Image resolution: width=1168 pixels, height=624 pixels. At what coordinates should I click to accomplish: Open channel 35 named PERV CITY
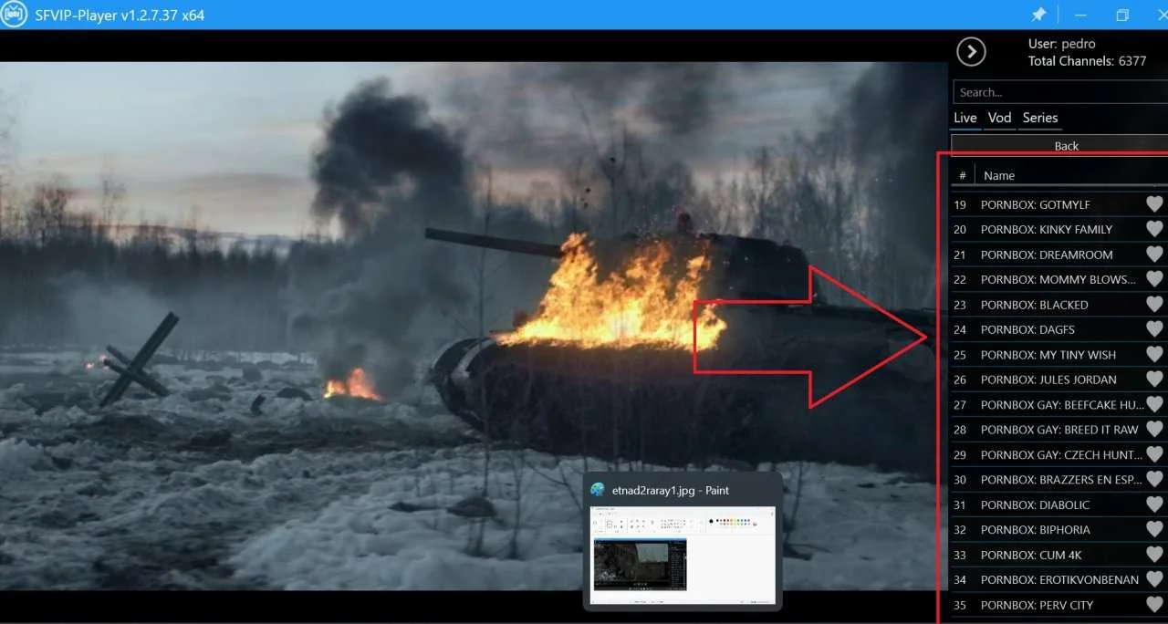click(x=1058, y=605)
